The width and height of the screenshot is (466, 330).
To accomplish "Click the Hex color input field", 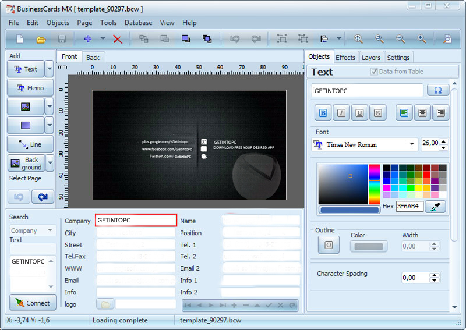I will pyautogui.click(x=409, y=206).
